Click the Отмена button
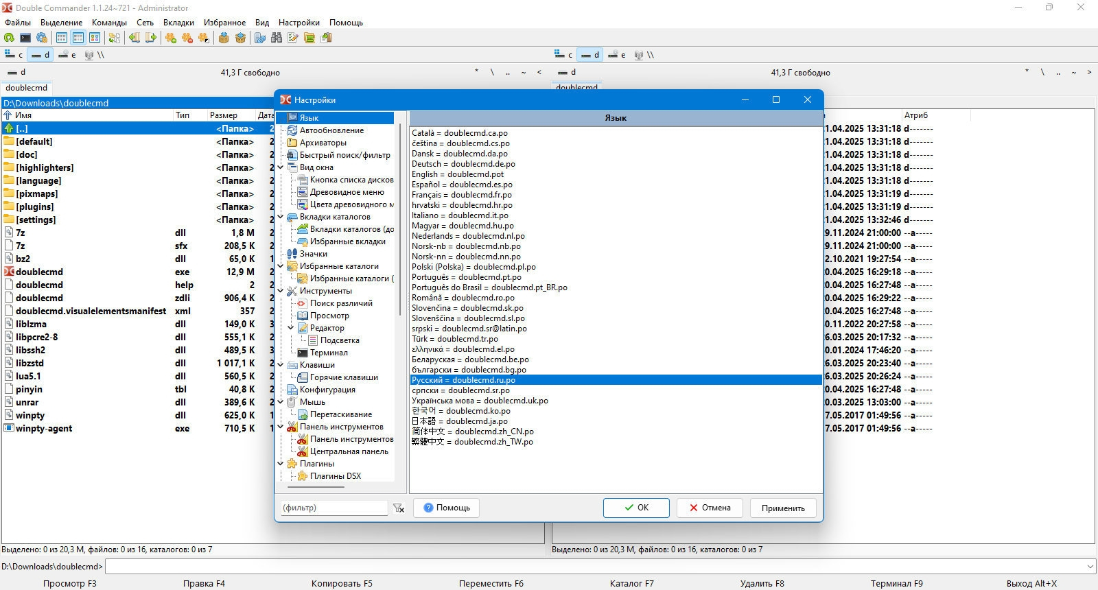Image resolution: width=1098 pixels, height=590 pixels. 710,508
